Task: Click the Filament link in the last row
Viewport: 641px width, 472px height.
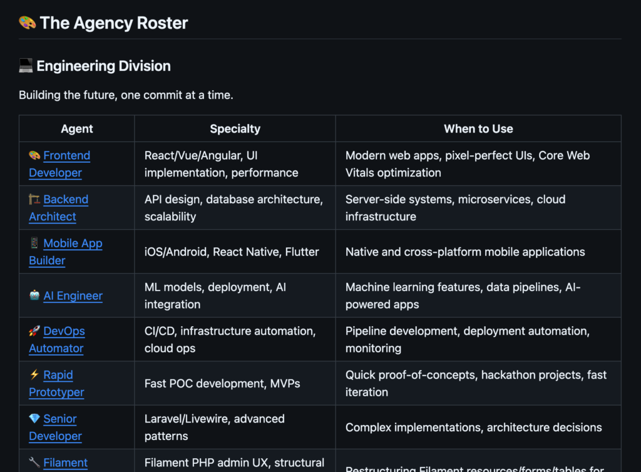Action: [65, 463]
